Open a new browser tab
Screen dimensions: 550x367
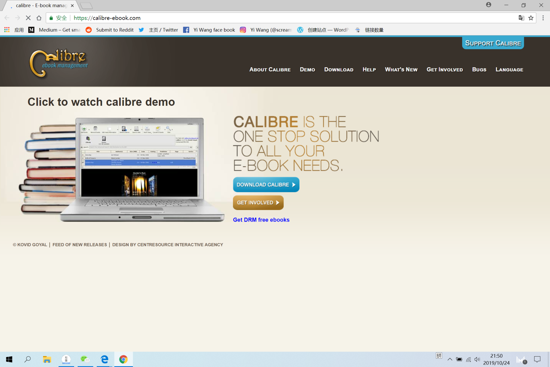[x=86, y=6]
